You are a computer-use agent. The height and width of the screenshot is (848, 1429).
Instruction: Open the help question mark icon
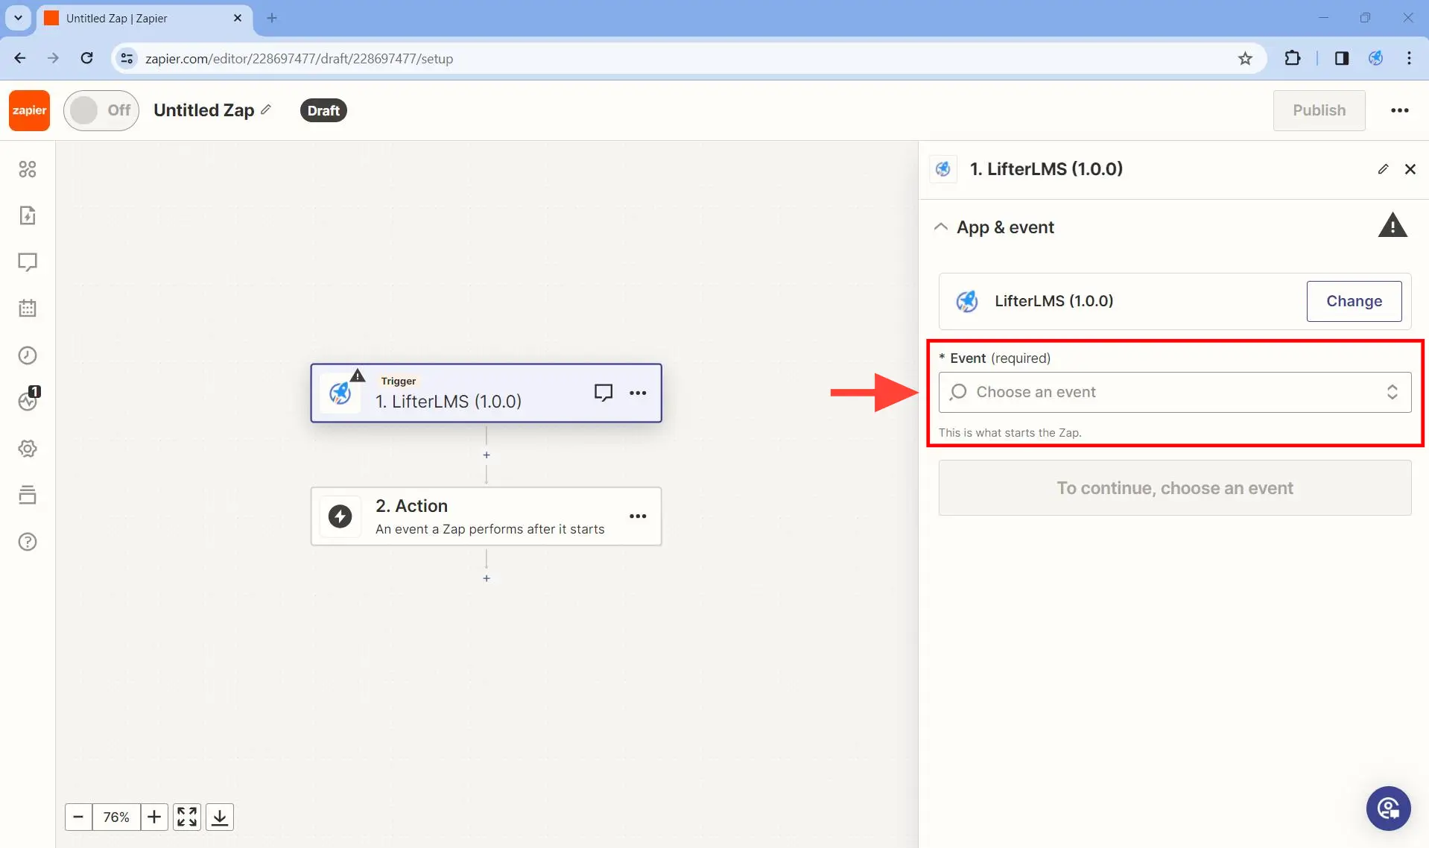coord(28,542)
